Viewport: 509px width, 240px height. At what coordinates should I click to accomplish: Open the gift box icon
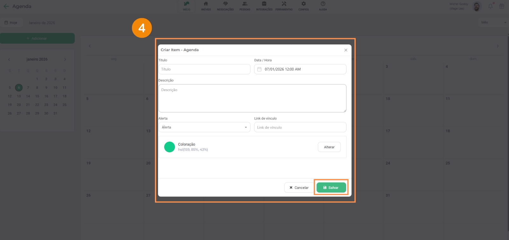(x=502, y=6)
